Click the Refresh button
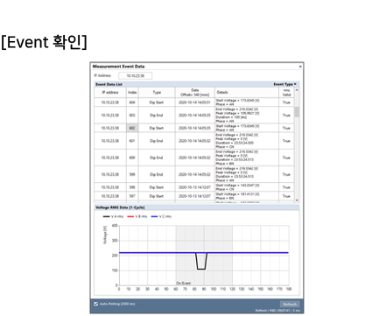Image resolution: width=379 pixels, height=316 pixels. [x=290, y=304]
